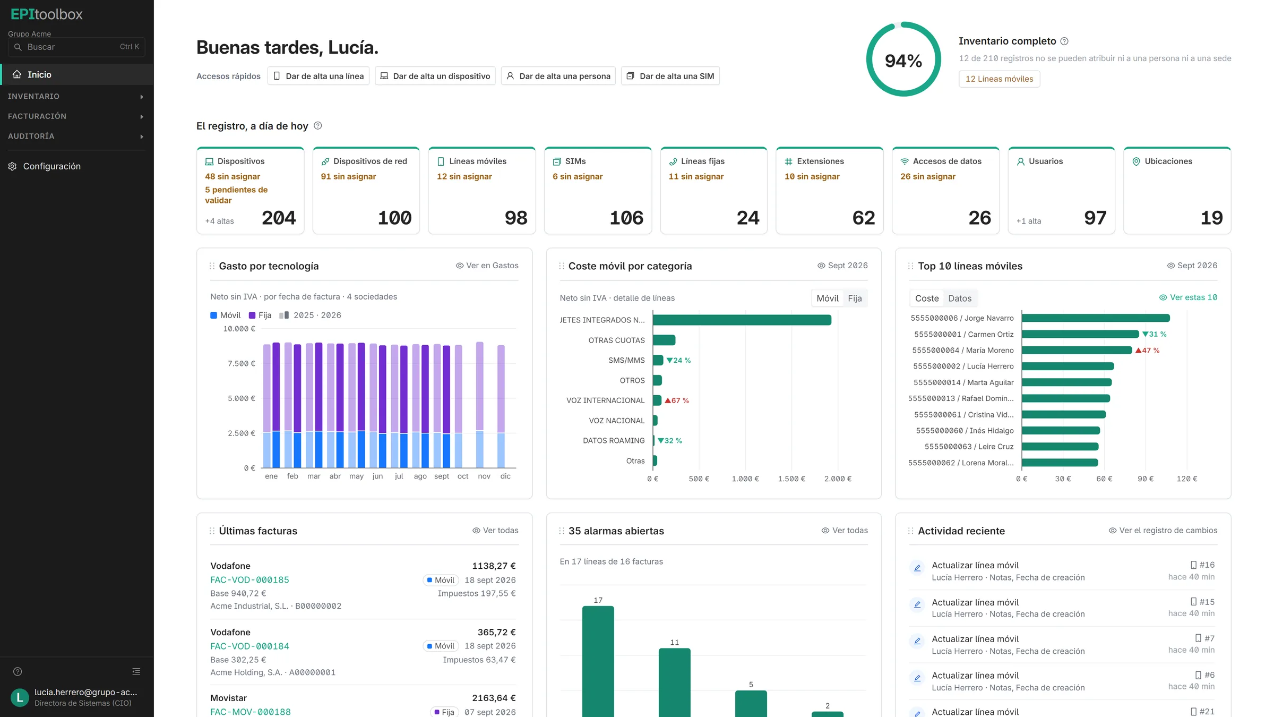The width and height of the screenshot is (1274, 717).
Task: Expand the INVENTARIO sidebar section
Action: coord(77,97)
